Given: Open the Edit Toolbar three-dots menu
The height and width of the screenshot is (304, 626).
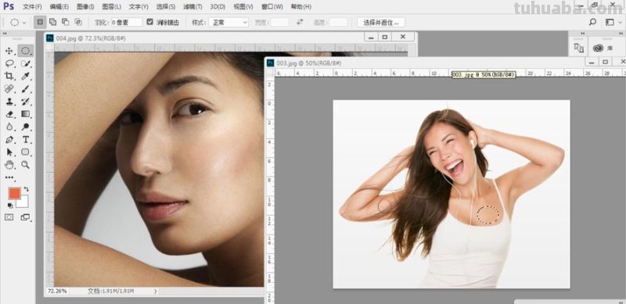Looking at the screenshot, I should tap(9, 177).
